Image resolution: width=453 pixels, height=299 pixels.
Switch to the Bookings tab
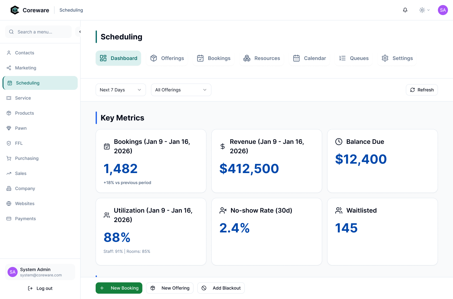214,58
